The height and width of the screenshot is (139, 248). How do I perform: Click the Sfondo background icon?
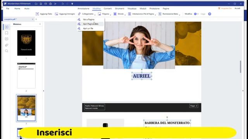tap(115, 14)
